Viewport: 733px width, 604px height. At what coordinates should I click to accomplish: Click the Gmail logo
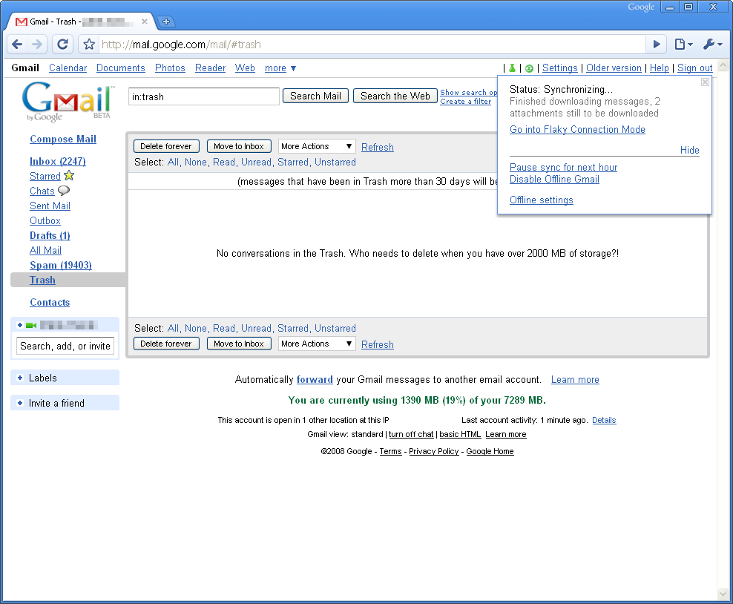(x=68, y=102)
